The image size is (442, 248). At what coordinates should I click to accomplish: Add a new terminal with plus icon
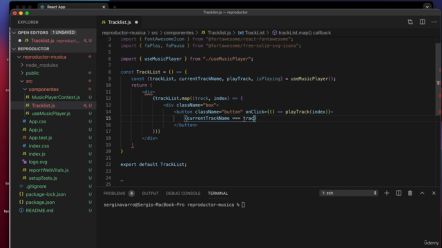click(387, 193)
